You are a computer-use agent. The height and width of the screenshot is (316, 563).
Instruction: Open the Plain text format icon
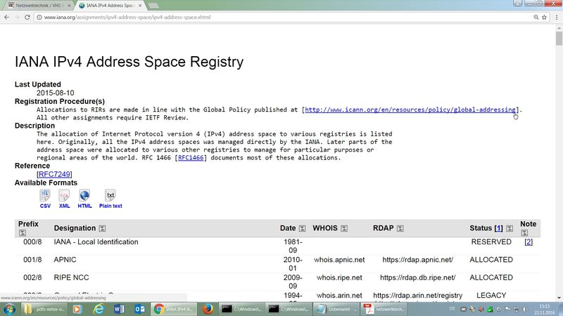110,196
